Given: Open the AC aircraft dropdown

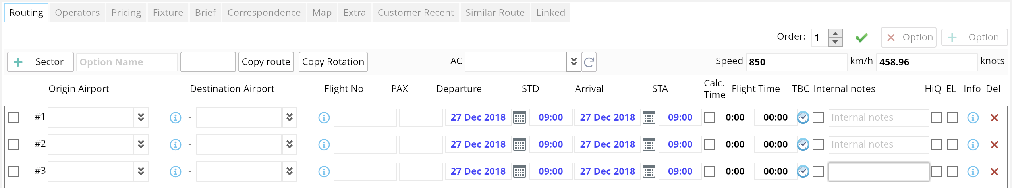Looking at the screenshot, I should pos(574,62).
